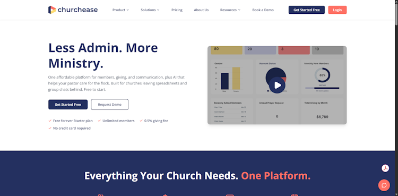Click checkmark beside No credit card required

(50, 128)
